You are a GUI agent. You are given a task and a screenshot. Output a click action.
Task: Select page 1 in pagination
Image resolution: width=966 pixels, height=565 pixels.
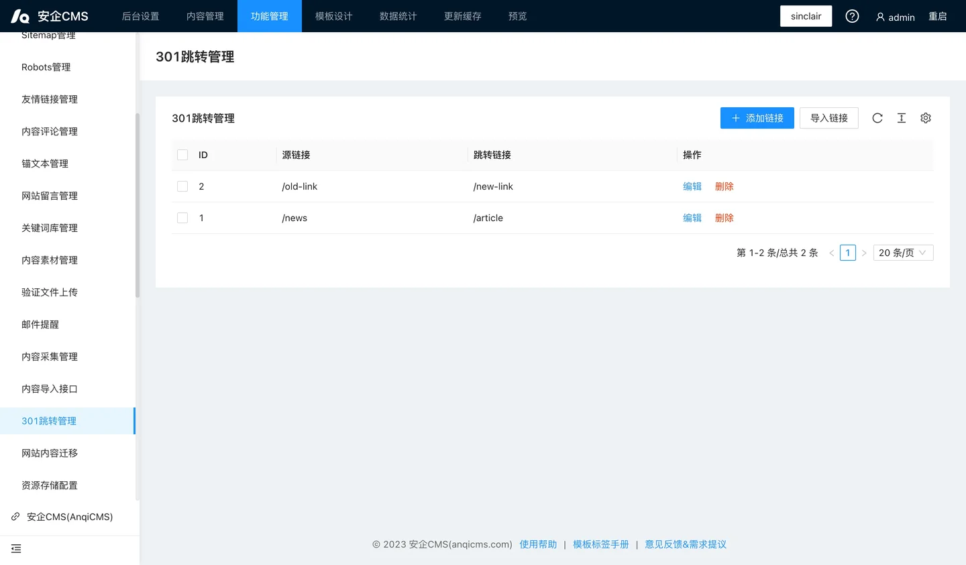(x=848, y=253)
